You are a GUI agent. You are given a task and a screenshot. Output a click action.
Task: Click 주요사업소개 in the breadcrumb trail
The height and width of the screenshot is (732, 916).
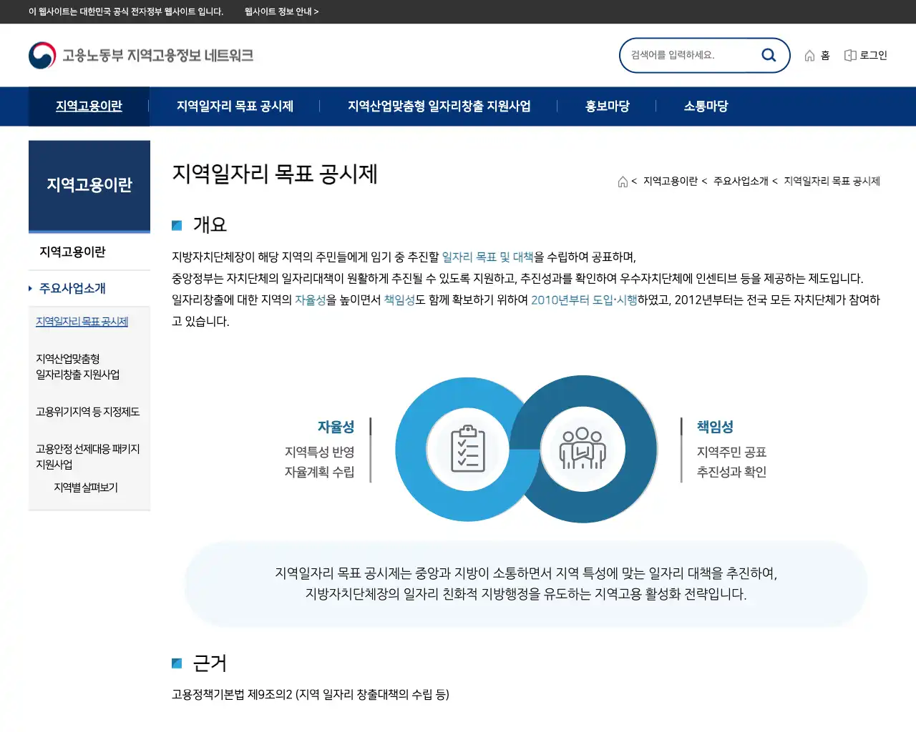click(741, 181)
